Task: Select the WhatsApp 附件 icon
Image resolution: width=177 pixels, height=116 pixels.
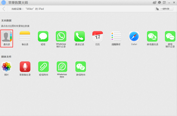Action: 62,67
